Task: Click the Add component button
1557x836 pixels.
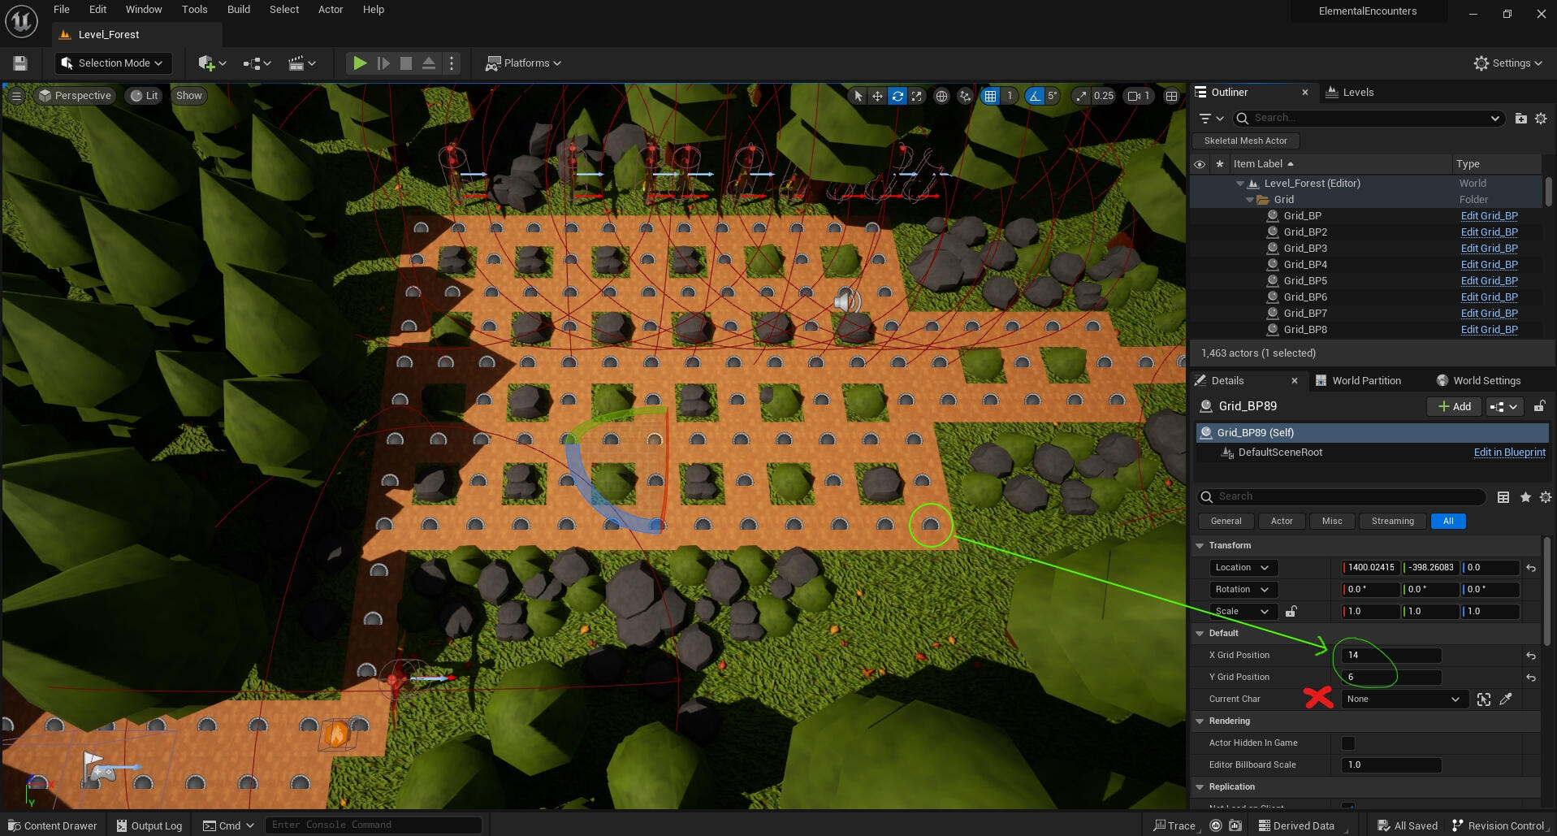Action: (x=1454, y=407)
